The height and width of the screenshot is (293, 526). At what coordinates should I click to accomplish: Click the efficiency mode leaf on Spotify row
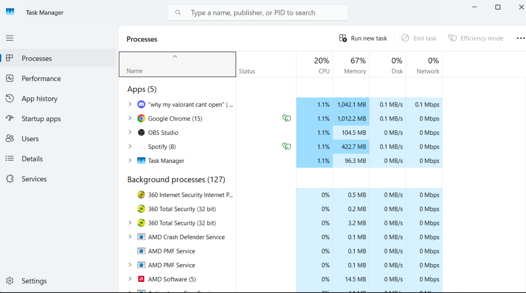click(x=286, y=146)
